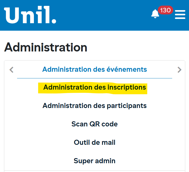Image resolution: width=189 pixels, height=172 pixels.
Task: Click the red 130 notification badge
Action: coord(166,10)
